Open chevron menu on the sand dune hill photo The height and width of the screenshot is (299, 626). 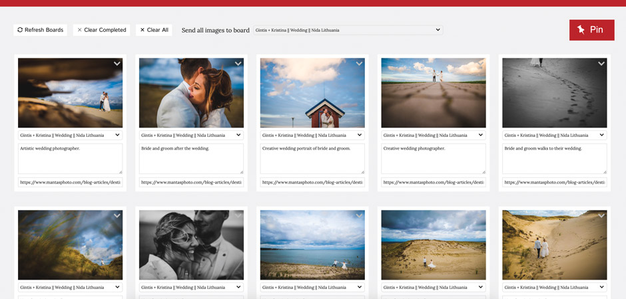(480, 216)
